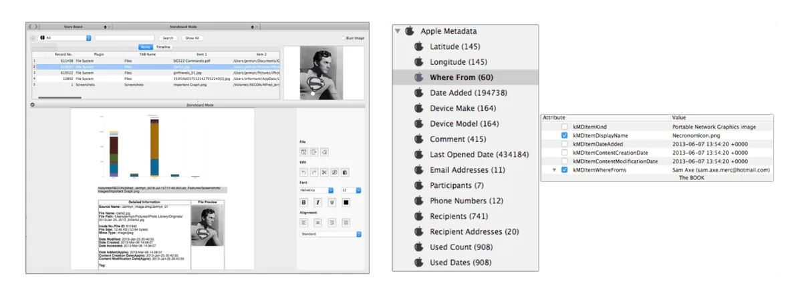
Task: Collapse the Apple Metadata tree
Action: [x=398, y=31]
